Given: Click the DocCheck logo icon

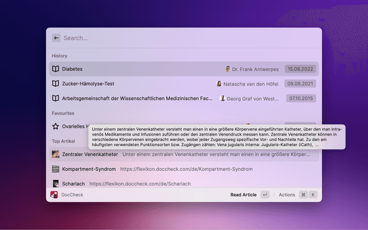Looking at the screenshot, I should click(x=54, y=195).
